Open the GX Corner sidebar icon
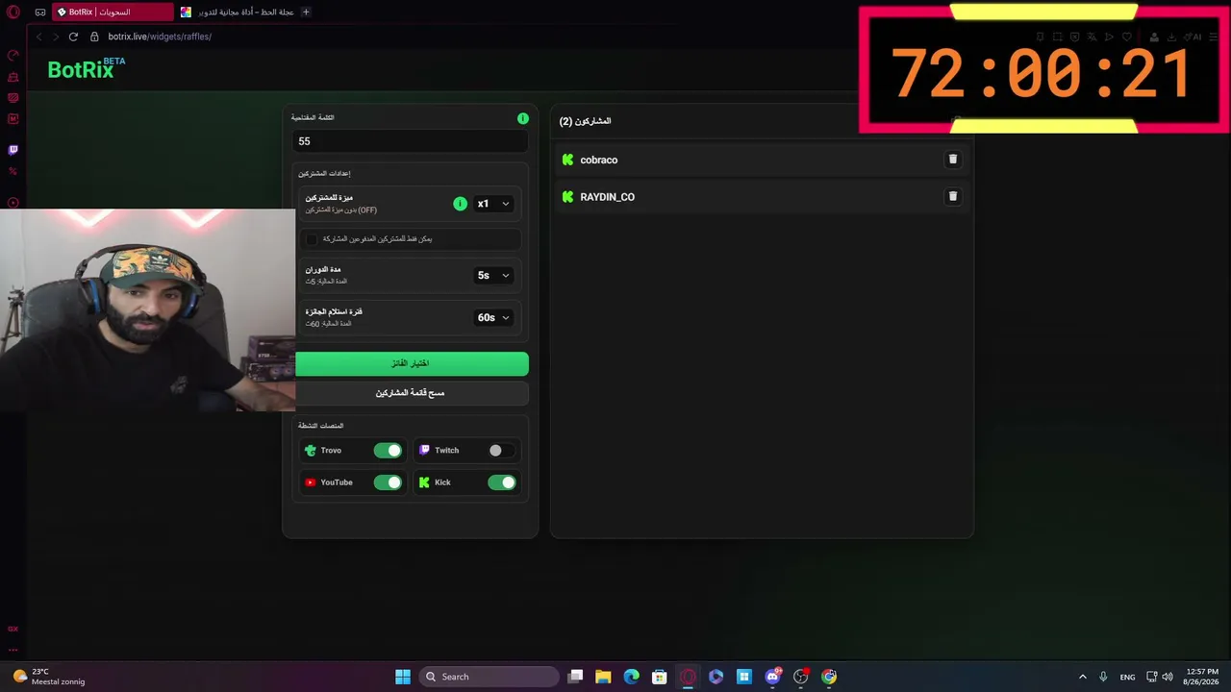The height and width of the screenshot is (692, 1231). coord(13,629)
